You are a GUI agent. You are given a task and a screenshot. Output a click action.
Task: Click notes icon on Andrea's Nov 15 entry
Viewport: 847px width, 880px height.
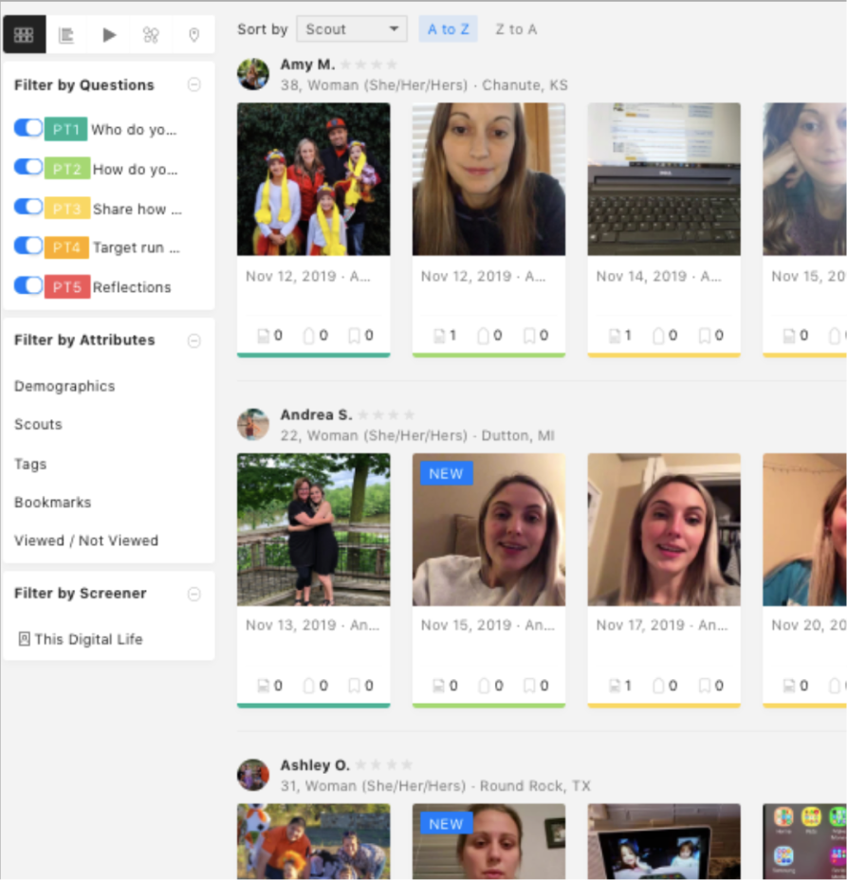(439, 686)
